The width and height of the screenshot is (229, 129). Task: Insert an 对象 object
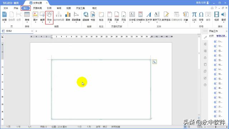(x=186, y=15)
